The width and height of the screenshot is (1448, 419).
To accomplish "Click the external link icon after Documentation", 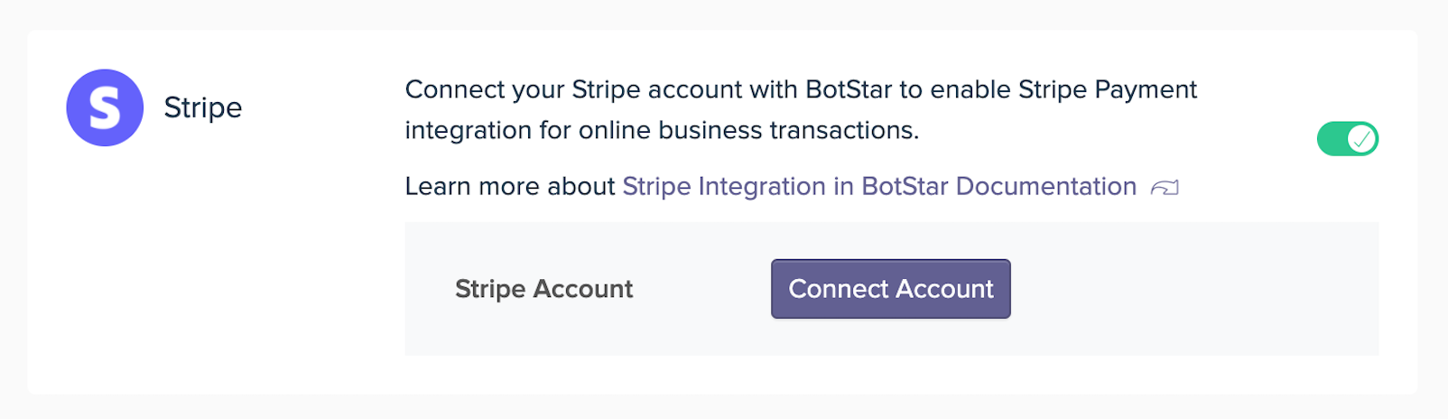I will coord(1165,188).
